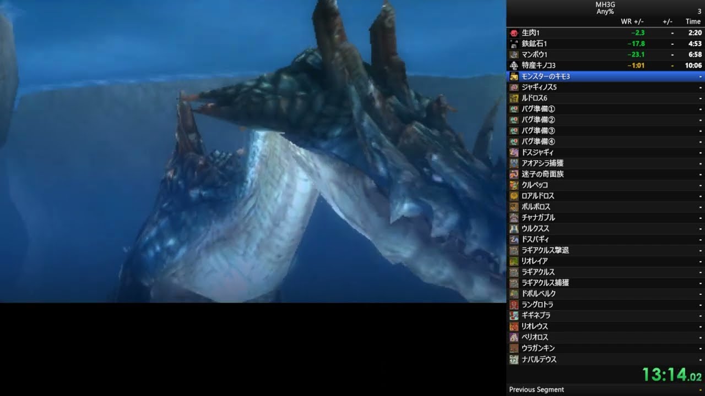This screenshot has height=396, width=705.
Task: Select the ラギアクルス捕獲 split name
Action: [x=545, y=283]
